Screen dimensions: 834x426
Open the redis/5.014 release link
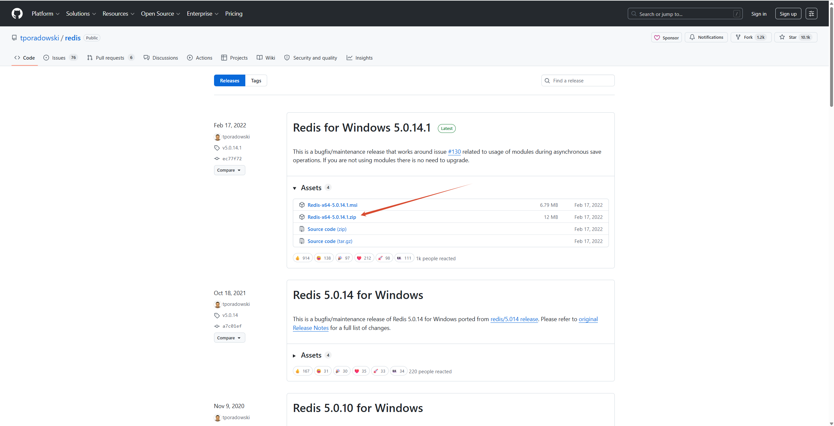514,319
